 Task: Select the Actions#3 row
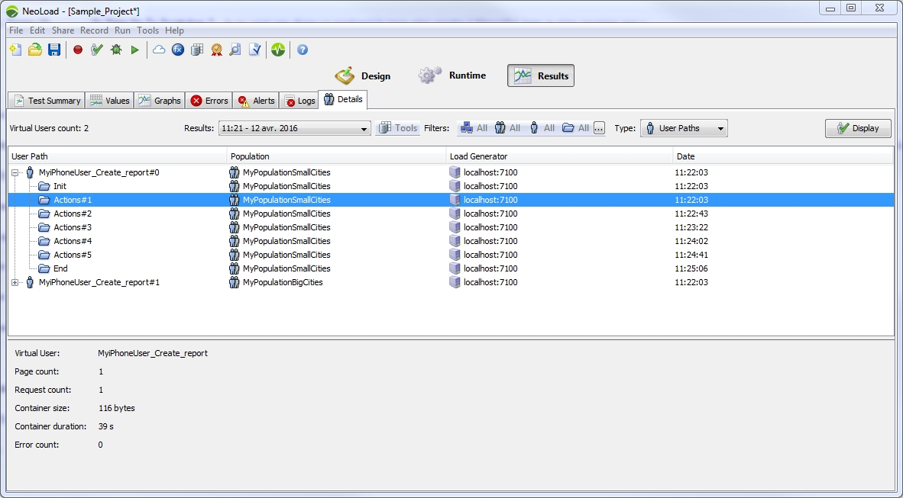tap(73, 227)
